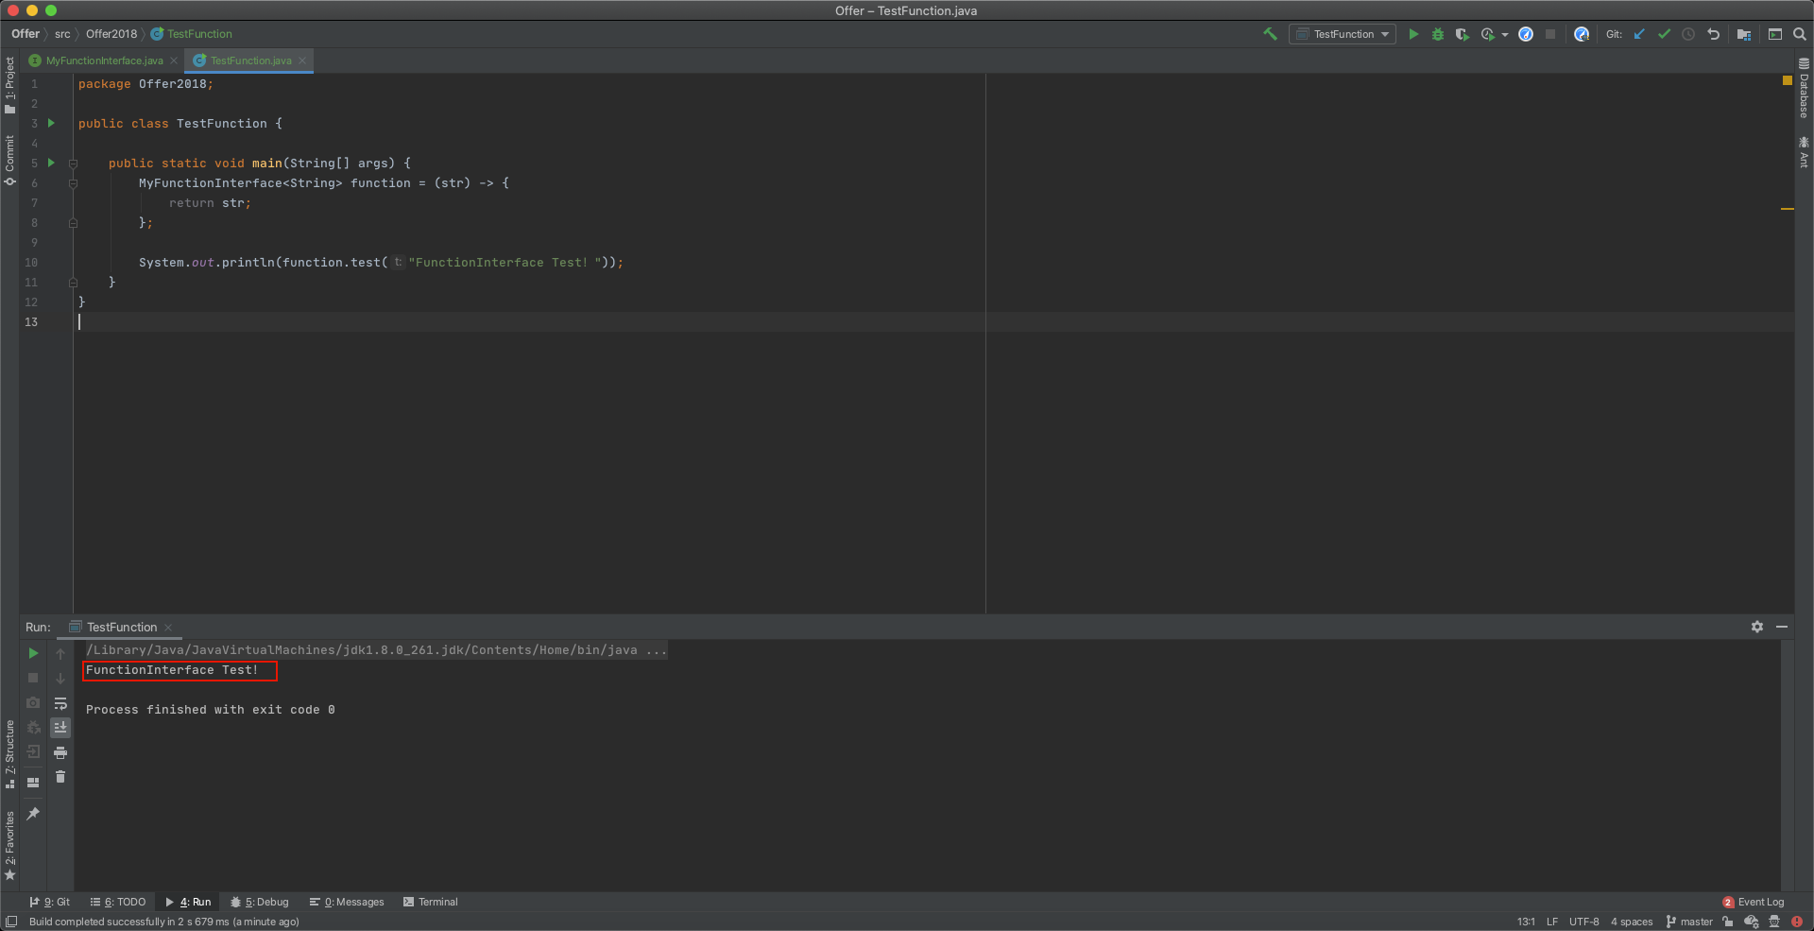Image resolution: width=1814 pixels, height=931 pixels.
Task: Click the blue gauge icon left of Git
Action: click(x=1582, y=34)
